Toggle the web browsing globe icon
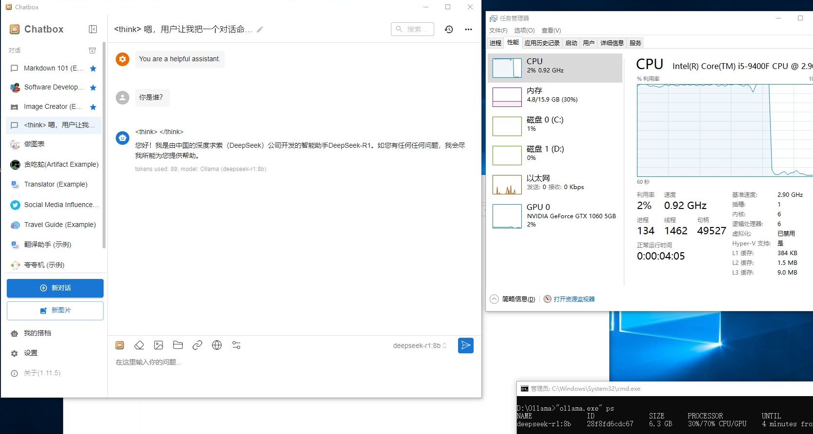813x434 pixels. [217, 345]
